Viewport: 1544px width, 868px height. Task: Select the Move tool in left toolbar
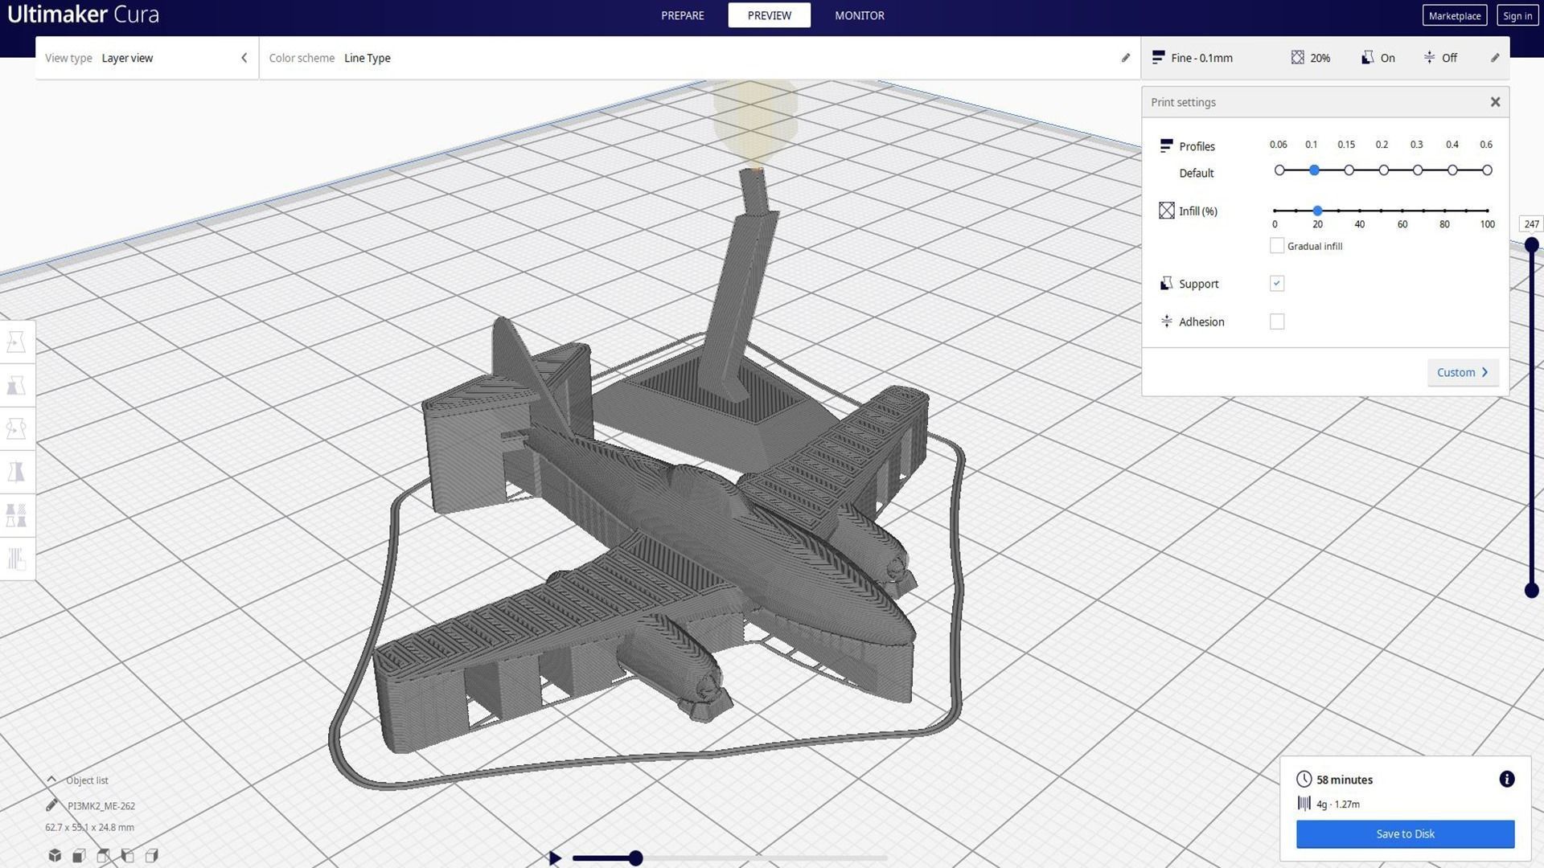[x=16, y=342]
